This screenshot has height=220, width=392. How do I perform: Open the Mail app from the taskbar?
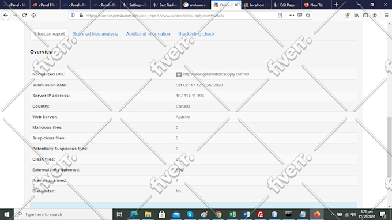[x=176, y=214]
